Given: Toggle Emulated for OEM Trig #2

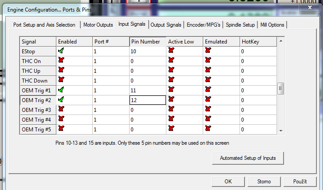Looking at the screenshot, I should click(x=208, y=99).
